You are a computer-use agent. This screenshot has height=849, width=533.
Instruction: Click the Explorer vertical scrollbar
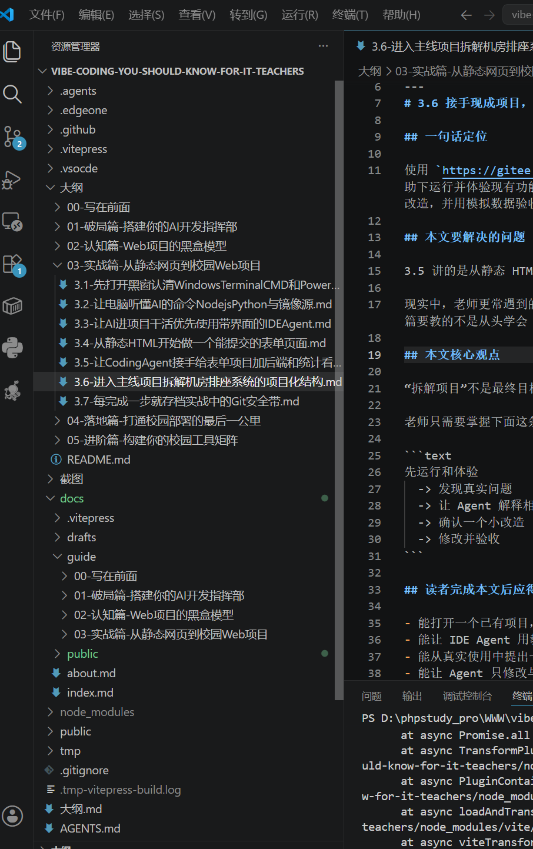pos(339,390)
